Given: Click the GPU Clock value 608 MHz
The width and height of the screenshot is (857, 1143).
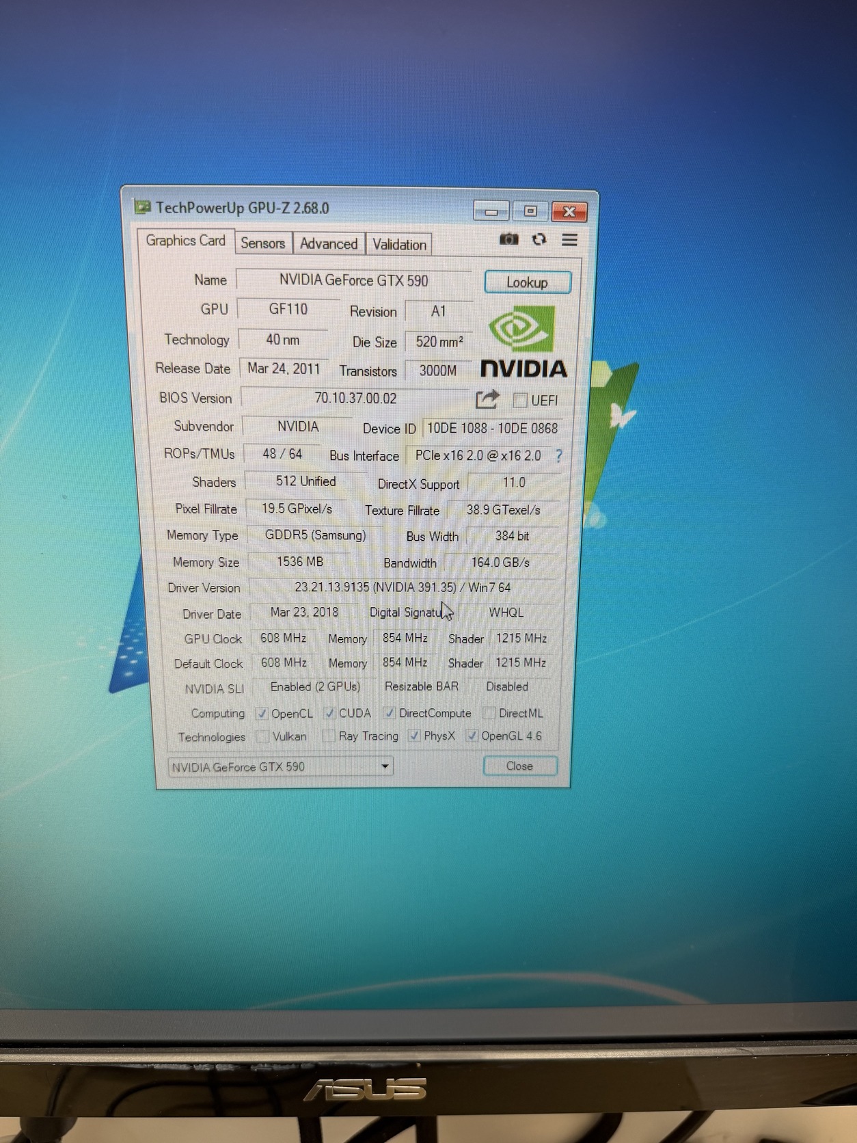Looking at the screenshot, I should pyautogui.click(x=283, y=638).
